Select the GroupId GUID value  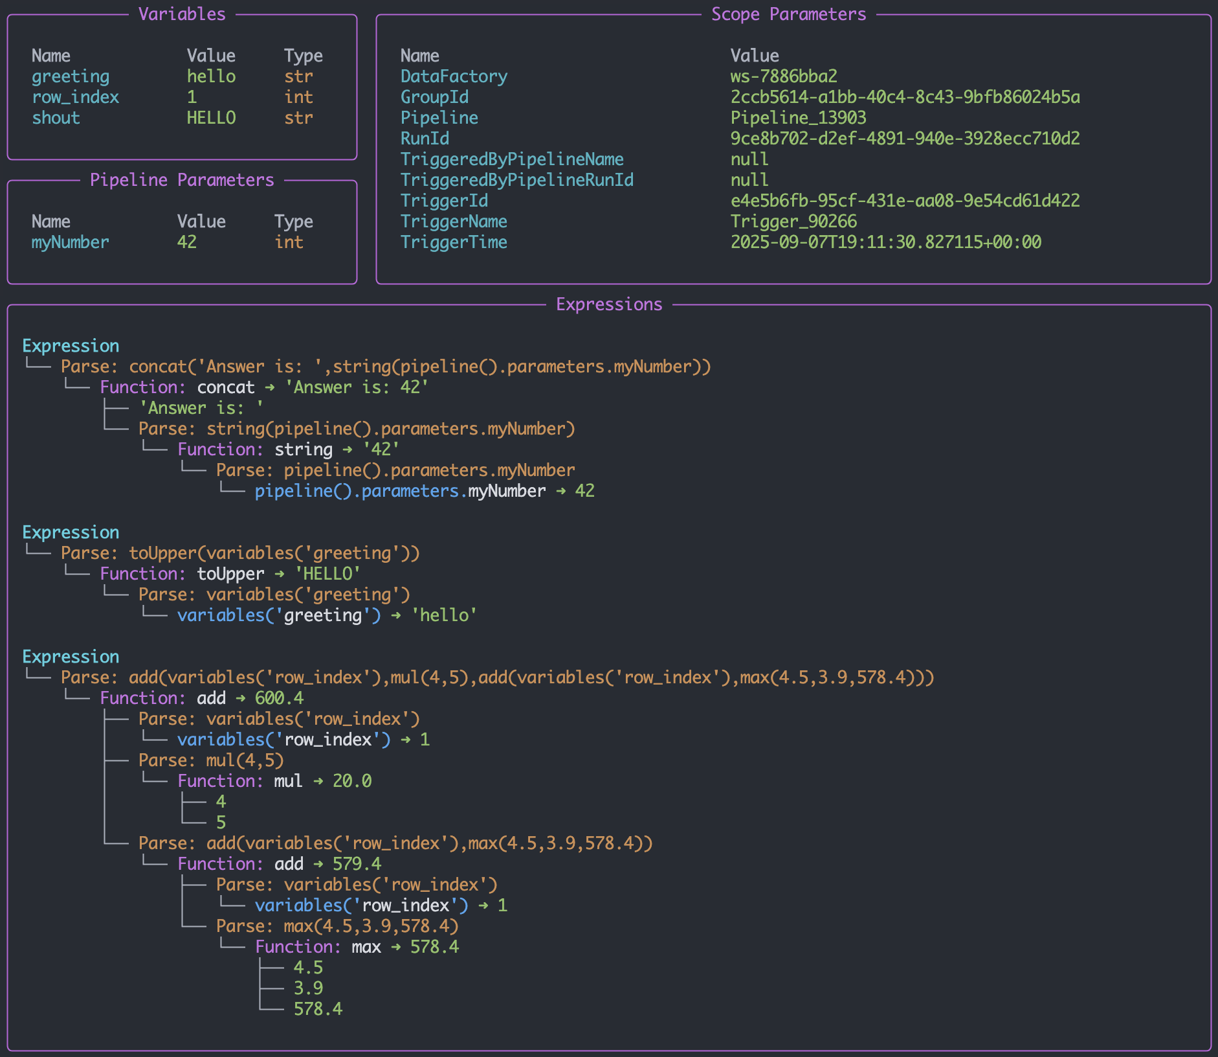905,97
